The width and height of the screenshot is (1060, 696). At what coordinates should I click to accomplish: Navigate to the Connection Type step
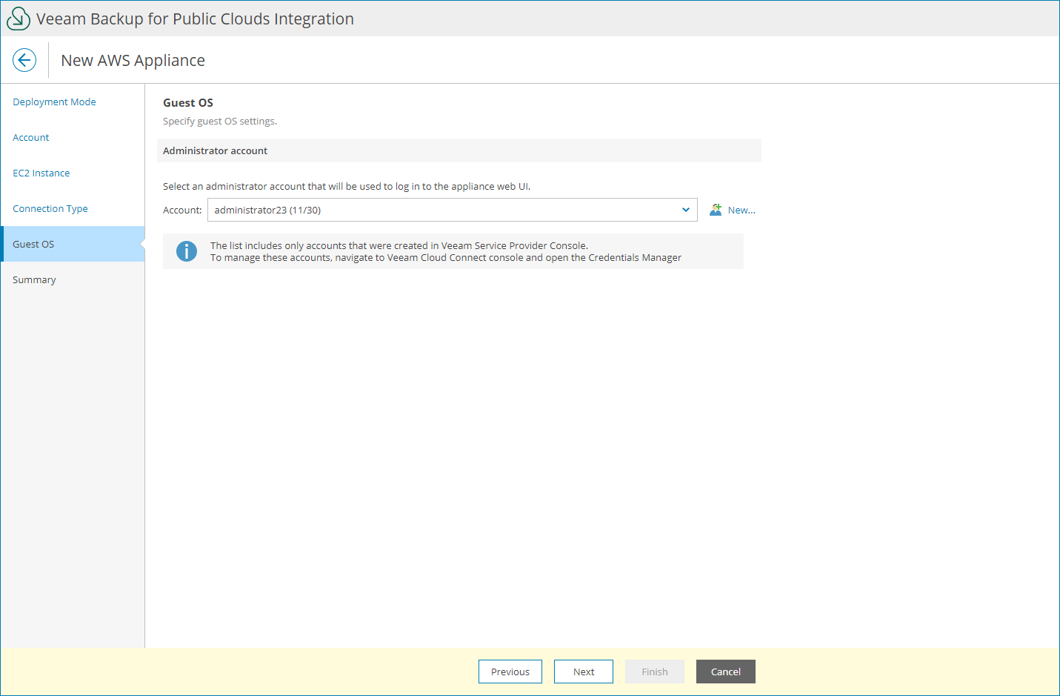pyautogui.click(x=50, y=208)
